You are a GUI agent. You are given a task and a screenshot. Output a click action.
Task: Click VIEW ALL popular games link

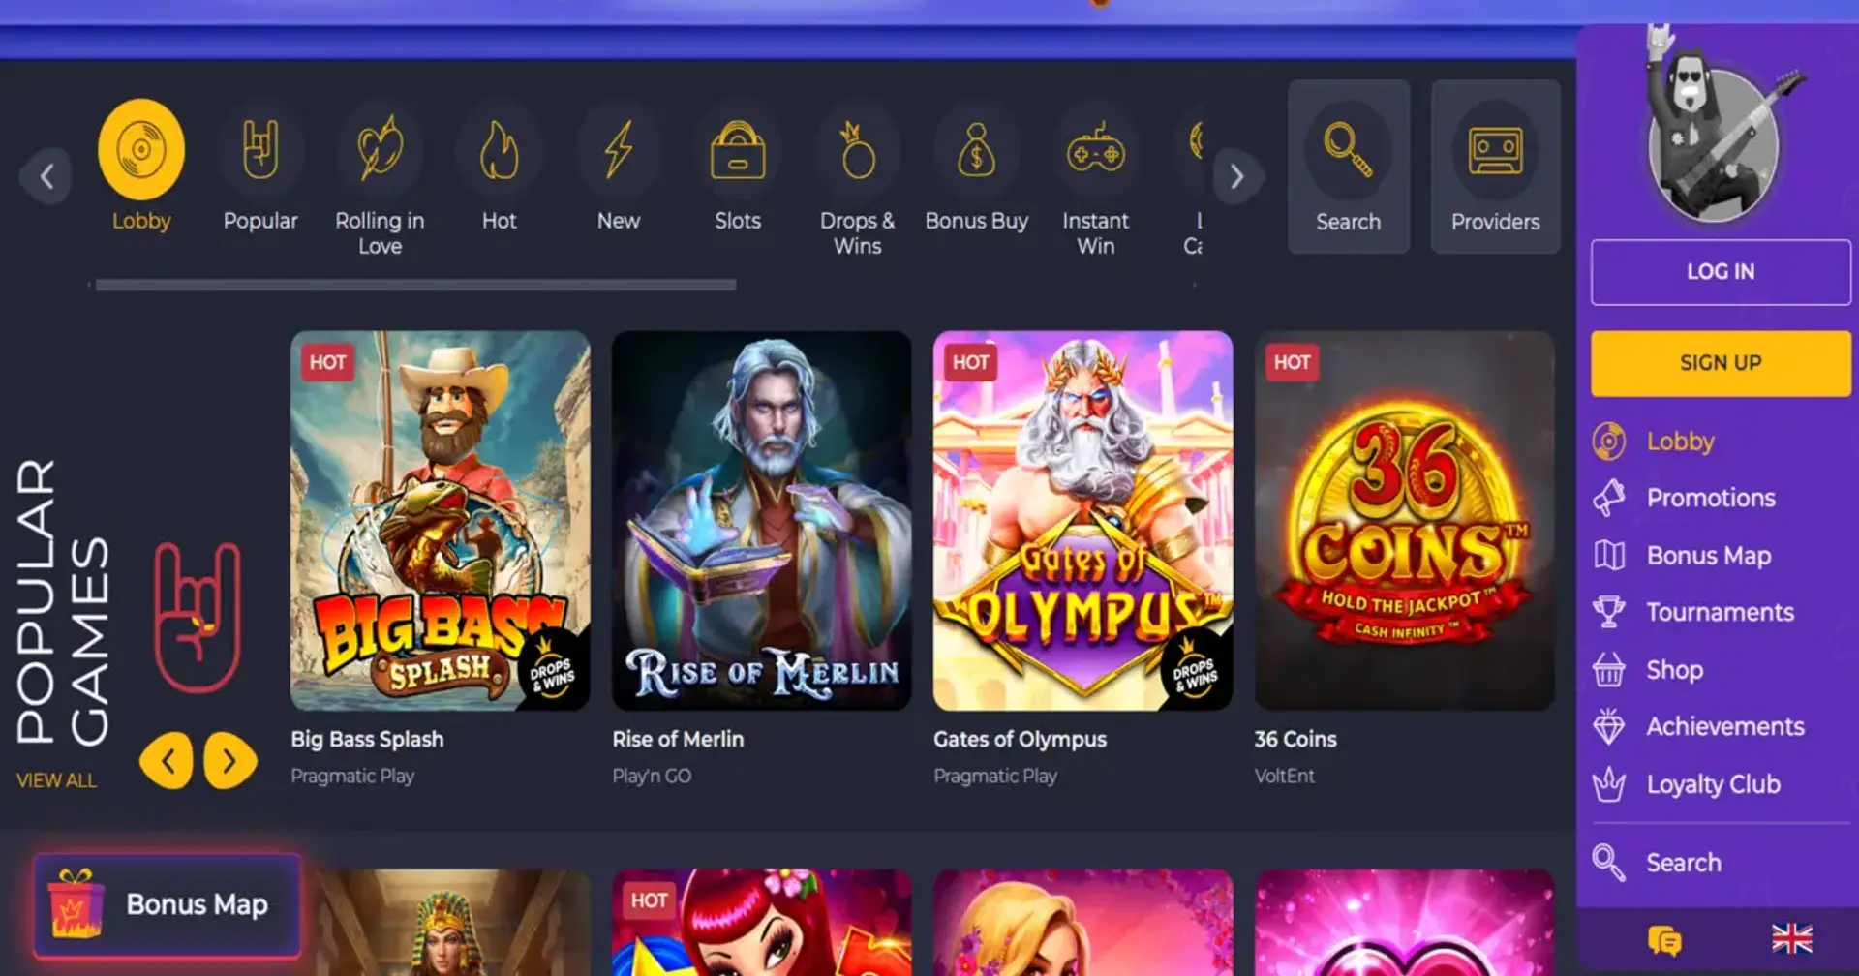pyautogui.click(x=57, y=780)
